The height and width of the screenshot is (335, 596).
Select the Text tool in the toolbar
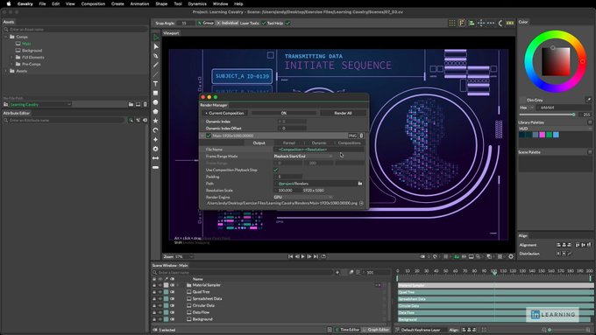pos(155,83)
